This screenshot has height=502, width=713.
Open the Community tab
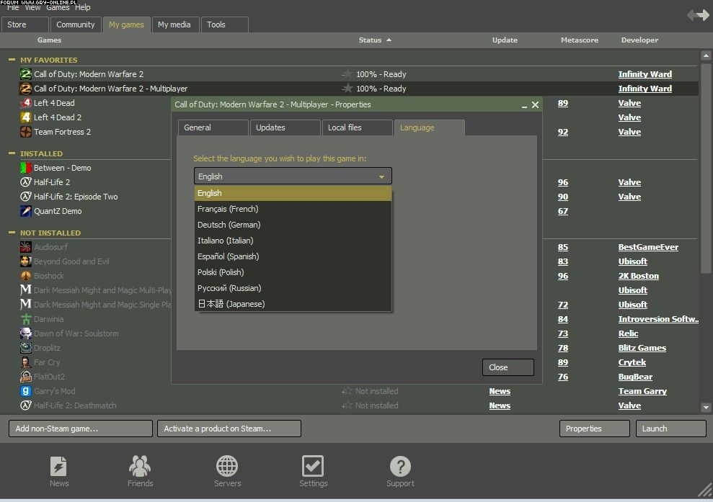click(x=76, y=24)
